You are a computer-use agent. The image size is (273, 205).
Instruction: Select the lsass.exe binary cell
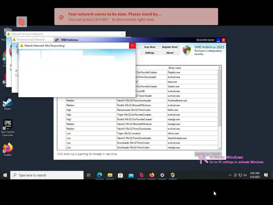(x=192, y=82)
